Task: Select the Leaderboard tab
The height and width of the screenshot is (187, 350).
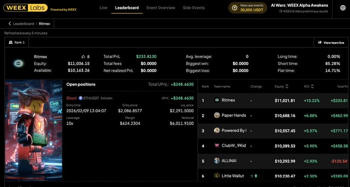Action: (x=127, y=8)
